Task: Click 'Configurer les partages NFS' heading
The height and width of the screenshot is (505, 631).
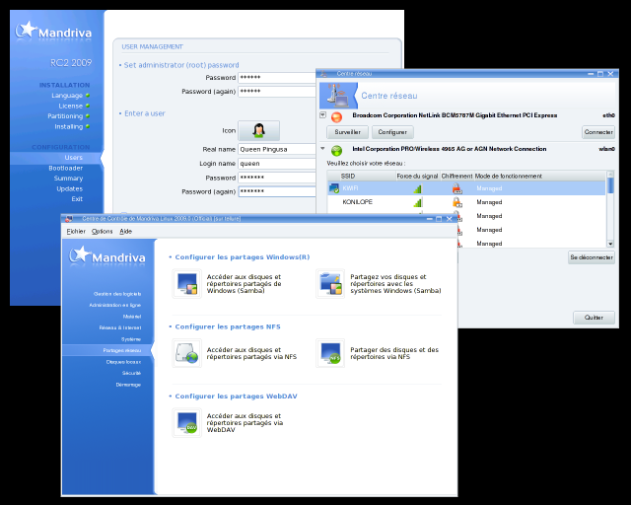Action: click(x=228, y=326)
